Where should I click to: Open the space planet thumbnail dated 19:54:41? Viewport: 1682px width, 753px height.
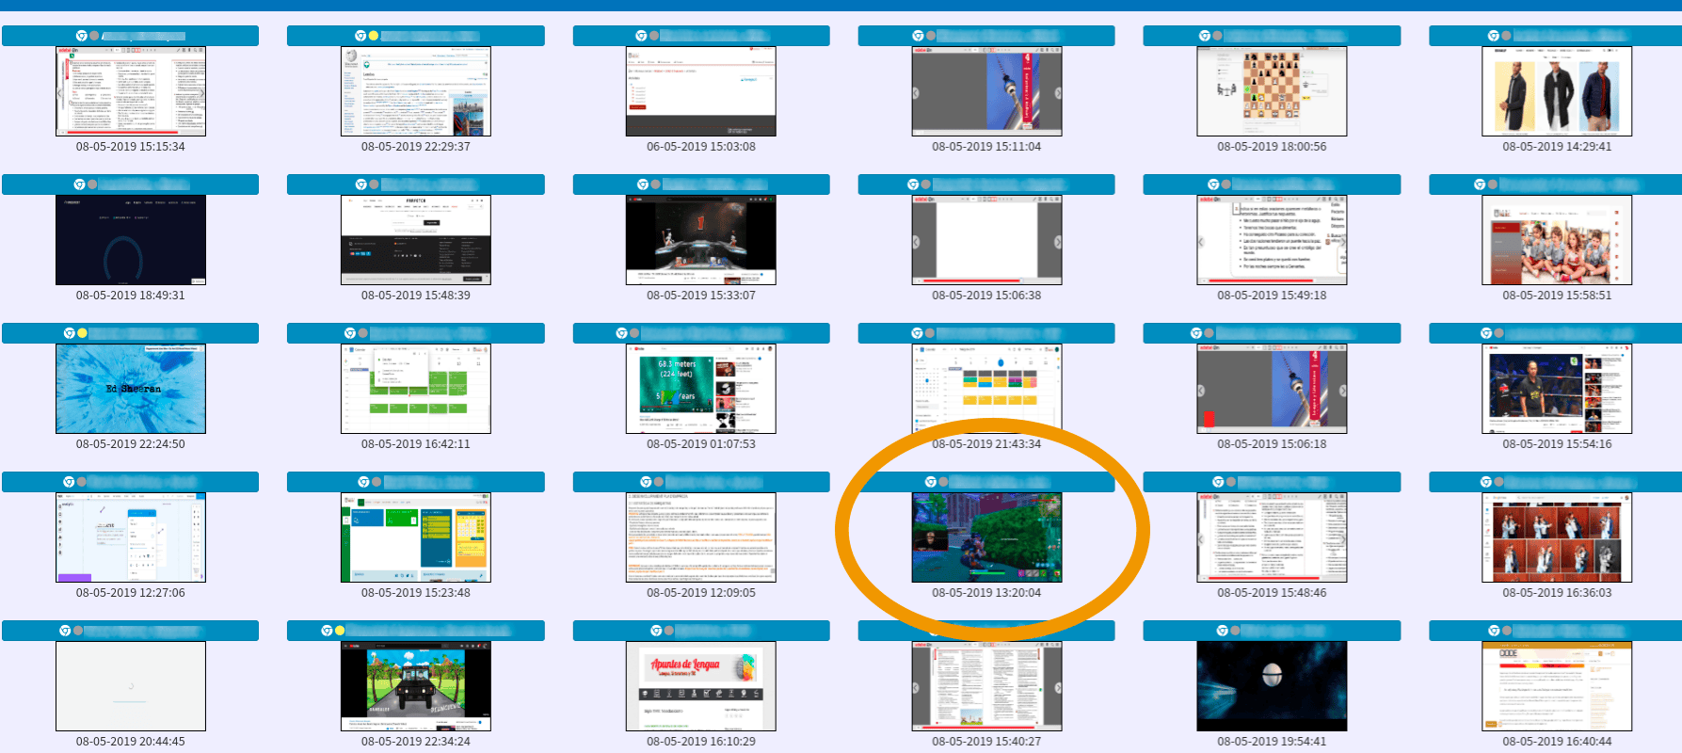coord(1272,686)
